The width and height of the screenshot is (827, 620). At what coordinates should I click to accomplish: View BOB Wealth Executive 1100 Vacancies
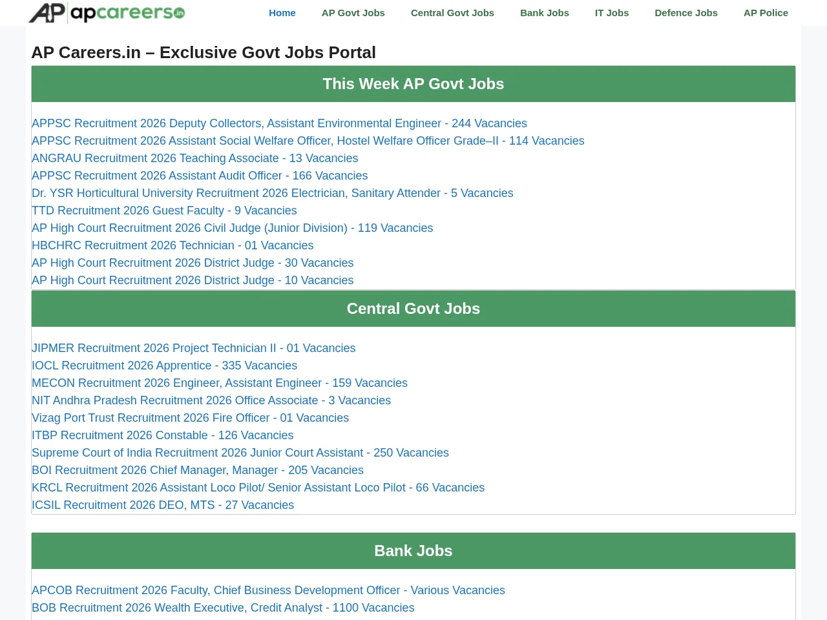pyautogui.click(x=223, y=608)
